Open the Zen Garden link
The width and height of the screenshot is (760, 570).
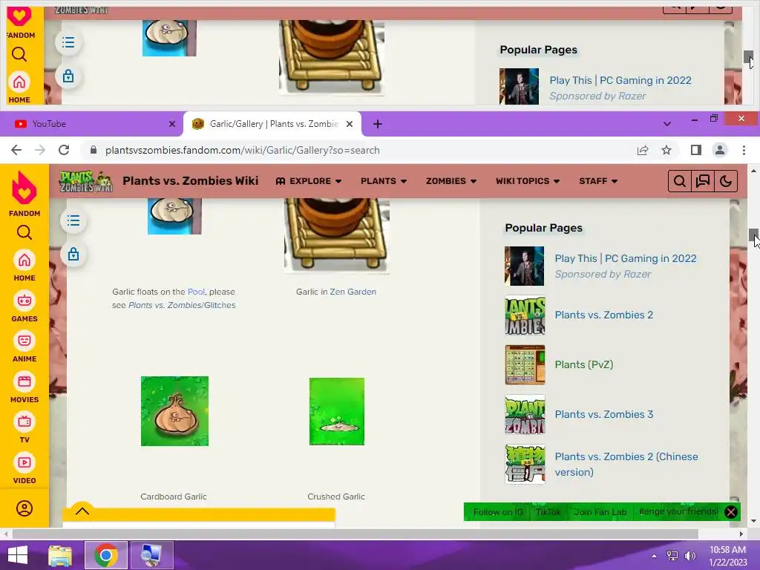(x=353, y=292)
